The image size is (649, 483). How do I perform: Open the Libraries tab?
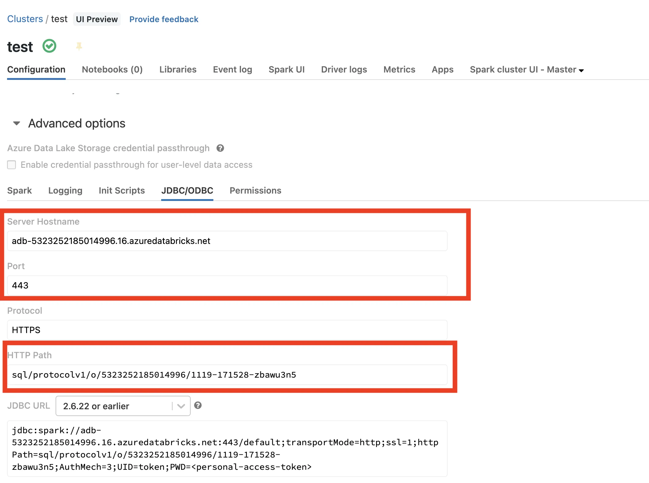tap(178, 70)
